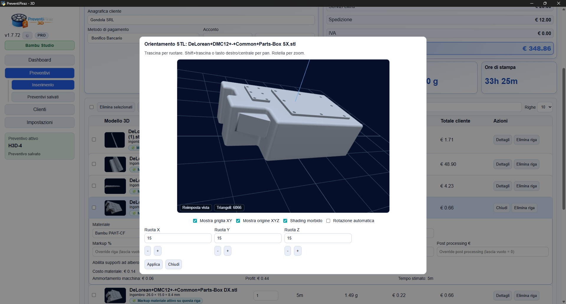Click the Ruota X value field
The image size is (566, 304).
[x=178, y=238]
